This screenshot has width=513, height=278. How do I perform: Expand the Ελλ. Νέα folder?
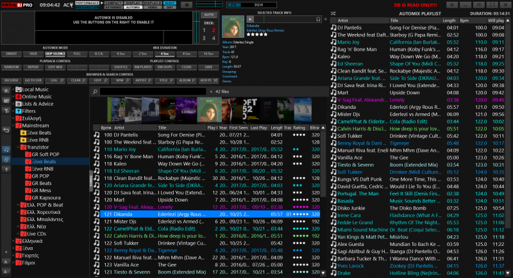click(x=18, y=226)
